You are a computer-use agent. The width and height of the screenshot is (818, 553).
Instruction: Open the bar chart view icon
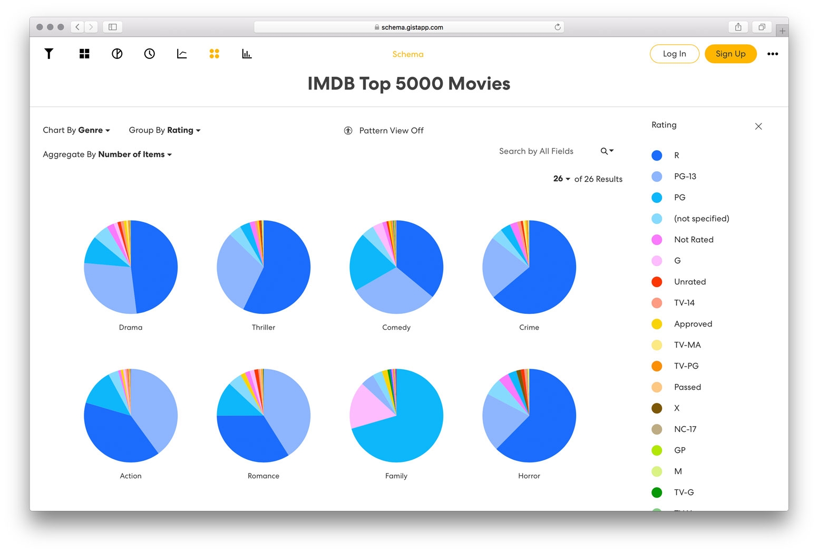(x=247, y=54)
